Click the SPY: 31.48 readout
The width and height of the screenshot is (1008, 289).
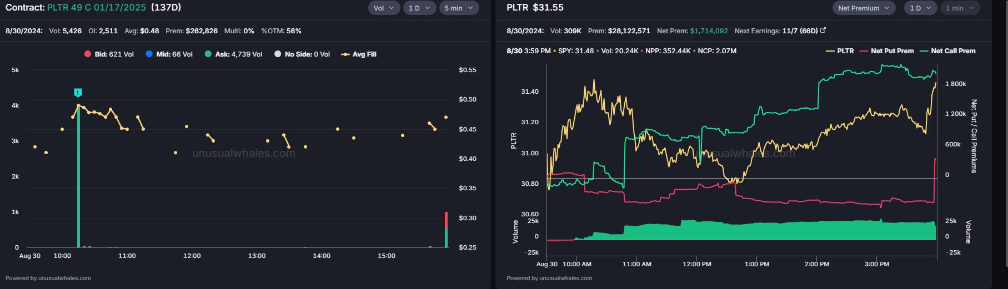point(576,51)
